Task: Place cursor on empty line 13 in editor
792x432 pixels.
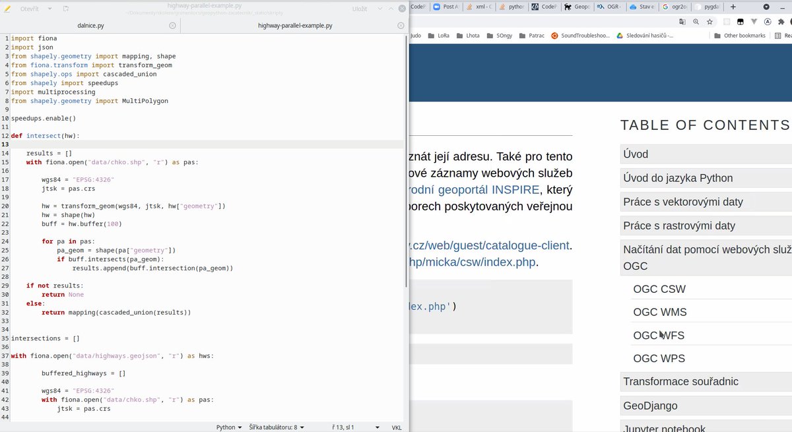Action: (x=207, y=144)
